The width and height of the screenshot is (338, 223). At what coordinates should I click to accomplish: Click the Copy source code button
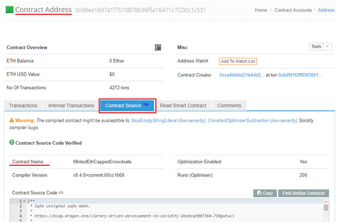coord(265,193)
